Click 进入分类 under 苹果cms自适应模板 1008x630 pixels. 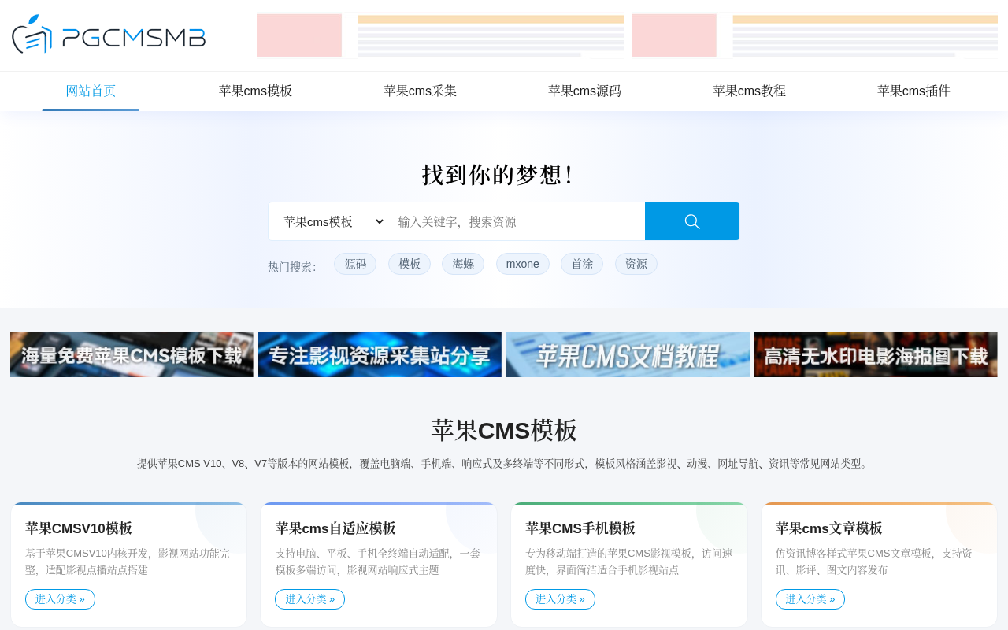coord(309,599)
